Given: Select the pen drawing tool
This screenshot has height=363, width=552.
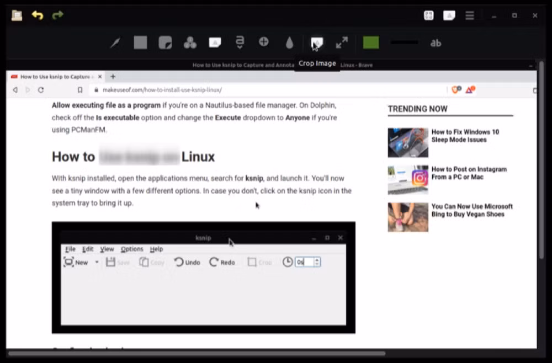Looking at the screenshot, I should click(115, 43).
